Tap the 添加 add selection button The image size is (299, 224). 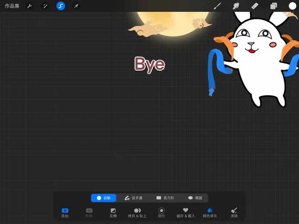[65, 213]
